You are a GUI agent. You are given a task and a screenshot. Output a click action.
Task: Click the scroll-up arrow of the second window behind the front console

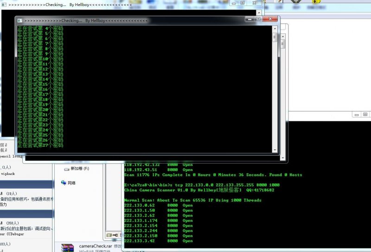tap(283, 37)
